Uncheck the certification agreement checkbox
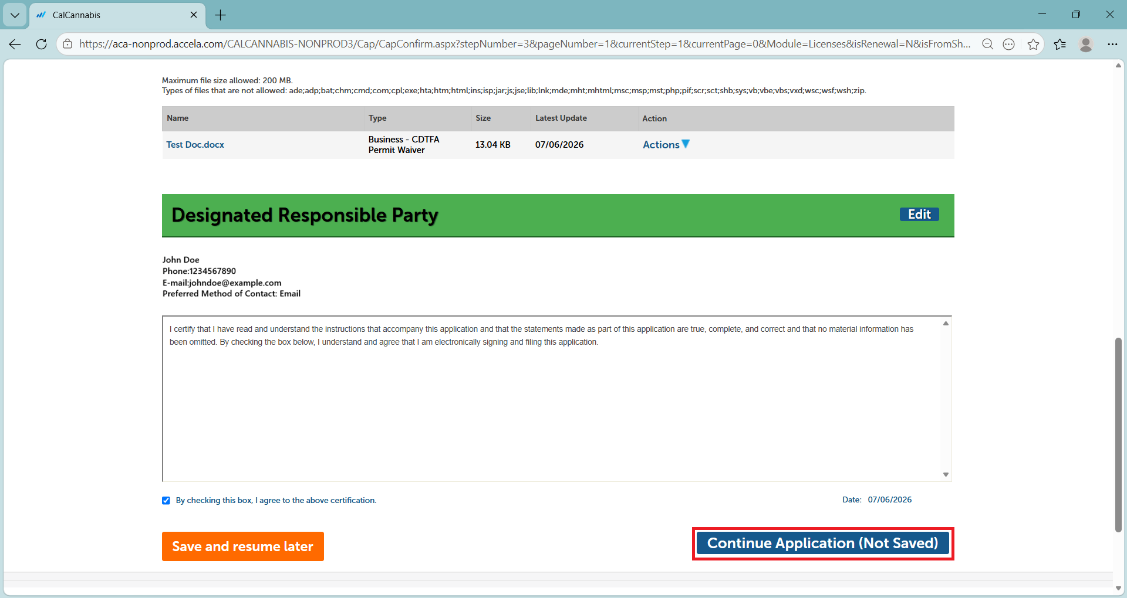Screen dimensions: 1127x598 tap(166, 501)
